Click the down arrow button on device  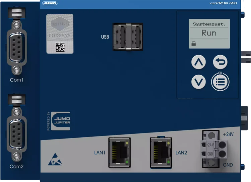198,82
